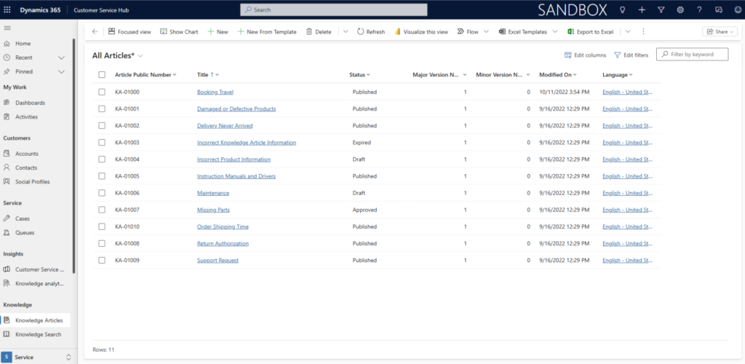Click Edit filters
This screenshot has width=745, height=364.
tap(631, 55)
